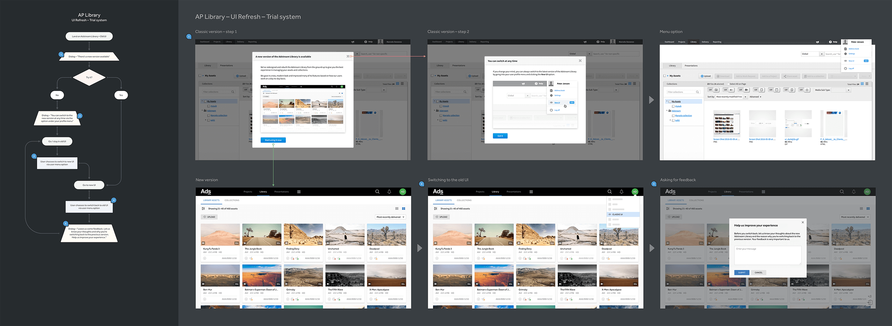Expand Advanced options in Menu option screen
The height and width of the screenshot is (326, 892).
pos(756,97)
